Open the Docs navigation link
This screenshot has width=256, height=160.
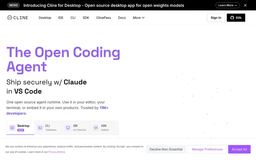click(x=122, y=18)
